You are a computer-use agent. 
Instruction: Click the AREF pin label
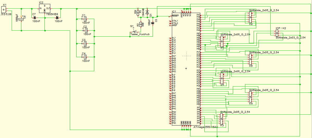click(x=174, y=25)
